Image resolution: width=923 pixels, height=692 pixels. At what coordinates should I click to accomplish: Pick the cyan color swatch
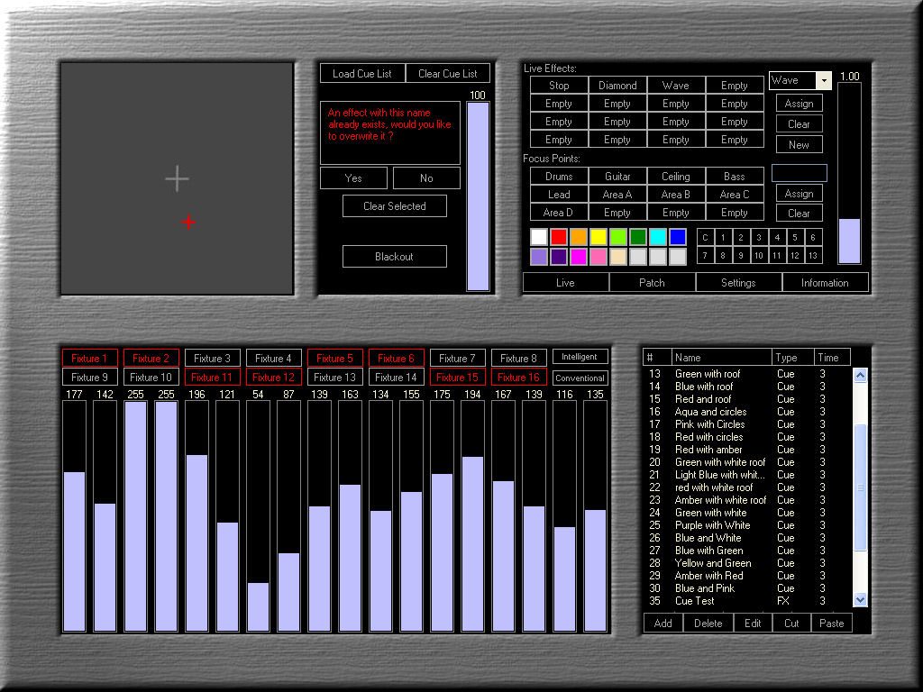point(658,237)
